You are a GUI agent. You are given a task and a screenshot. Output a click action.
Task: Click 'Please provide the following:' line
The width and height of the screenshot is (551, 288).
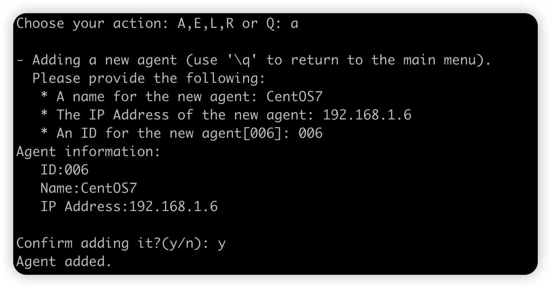pyautogui.click(x=149, y=78)
